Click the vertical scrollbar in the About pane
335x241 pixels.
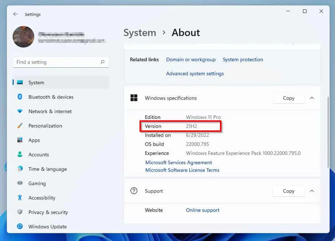[328, 132]
